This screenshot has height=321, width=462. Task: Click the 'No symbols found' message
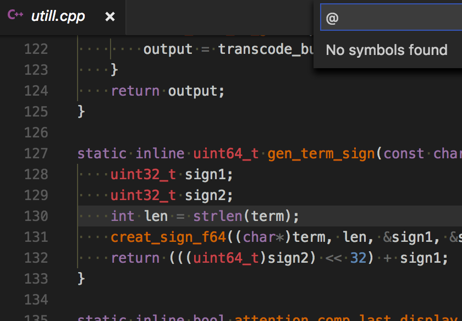pyautogui.click(x=386, y=50)
